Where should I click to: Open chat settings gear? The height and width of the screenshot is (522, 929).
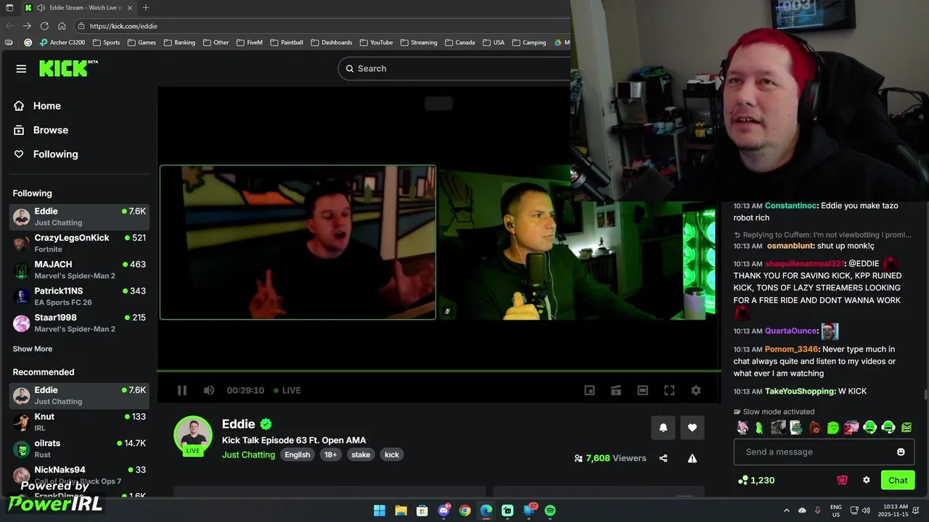[866, 480]
